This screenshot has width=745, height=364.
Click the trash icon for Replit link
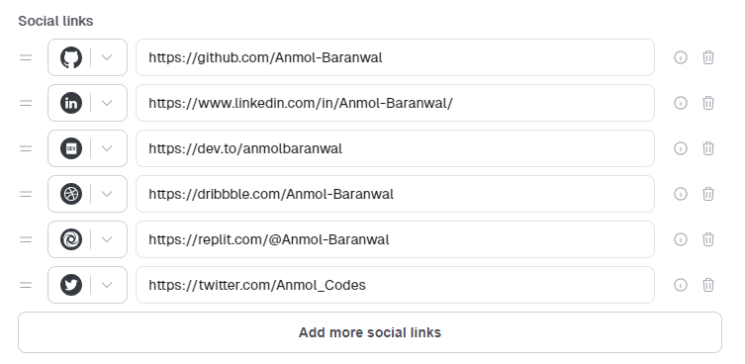[x=708, y=239]
